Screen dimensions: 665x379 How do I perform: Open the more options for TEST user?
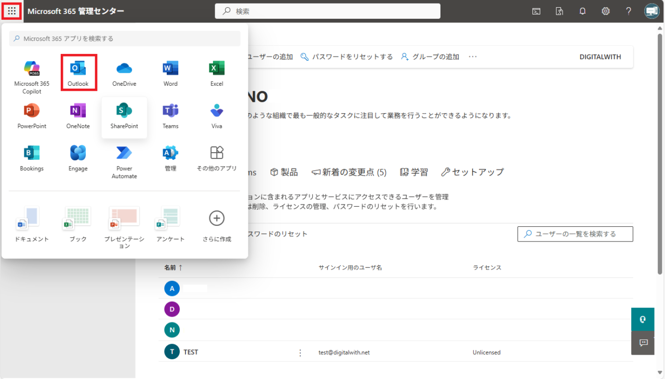(x=300, y=353)
